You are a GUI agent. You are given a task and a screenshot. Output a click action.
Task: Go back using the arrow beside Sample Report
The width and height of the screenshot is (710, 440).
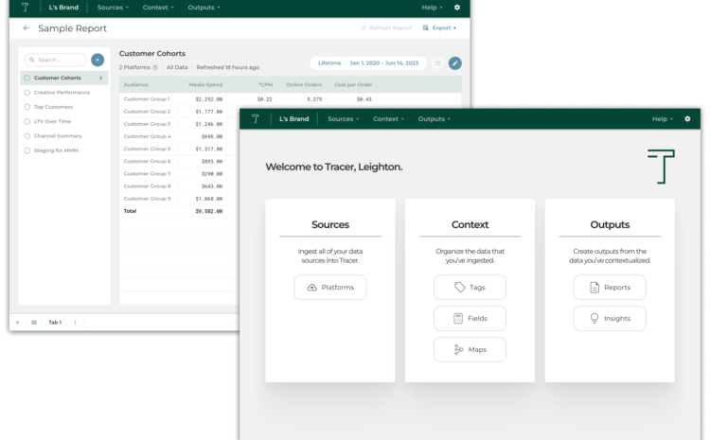click(x=26, y=28)
